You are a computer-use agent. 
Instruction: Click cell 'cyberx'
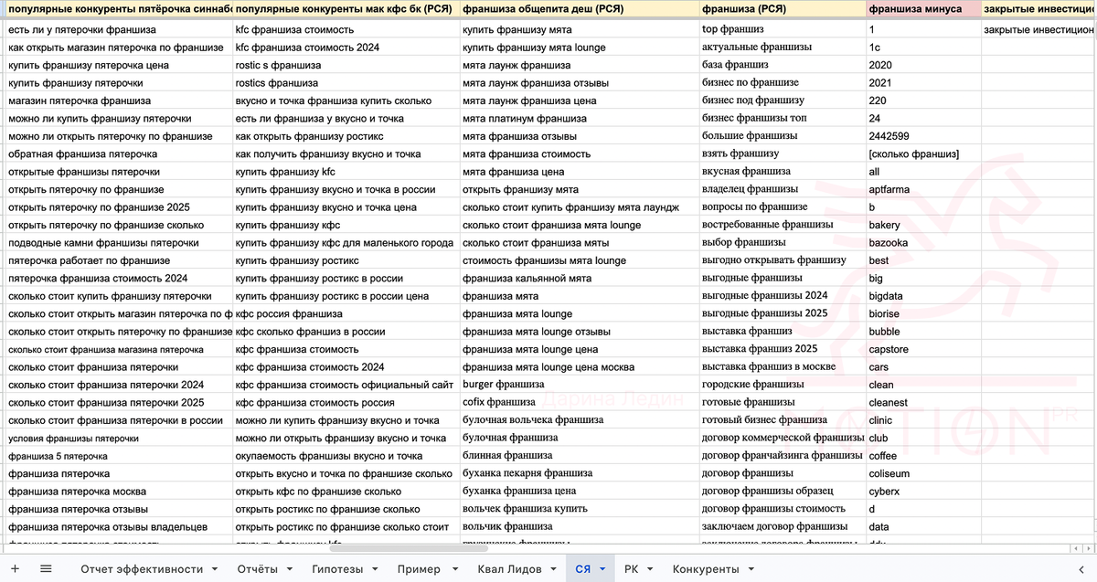tap(923, 492)
